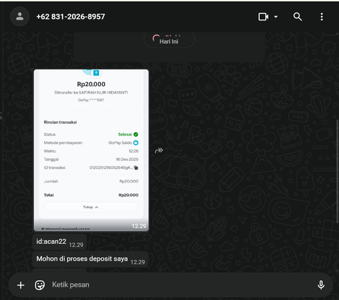Select the id:acan22 message
339x300 pixels.
click(x=60, y=242)
